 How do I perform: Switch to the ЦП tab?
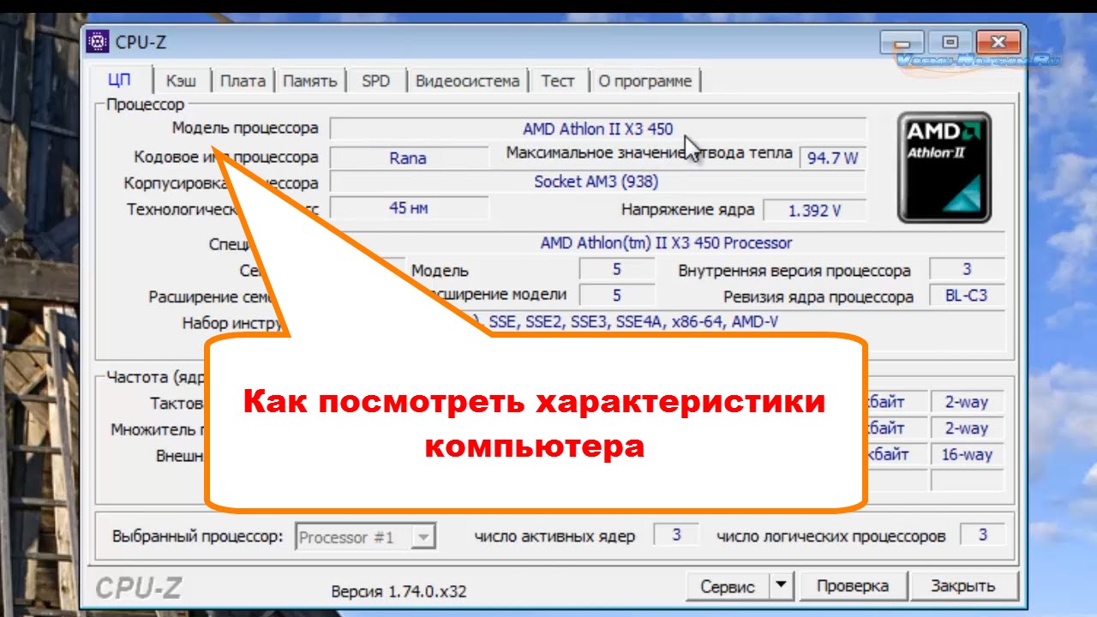(119, 81)
